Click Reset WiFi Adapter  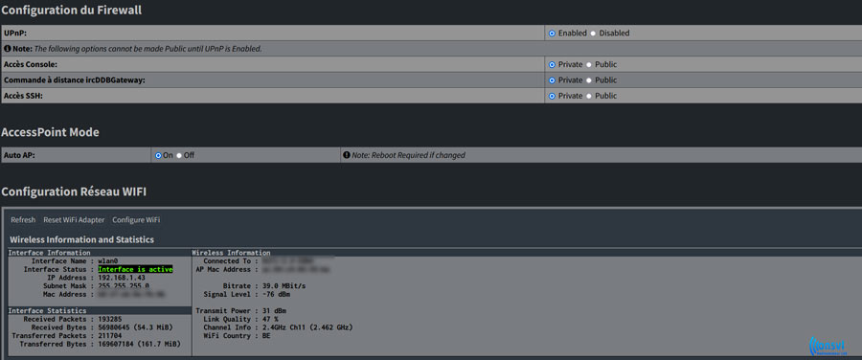pos(74,220)
